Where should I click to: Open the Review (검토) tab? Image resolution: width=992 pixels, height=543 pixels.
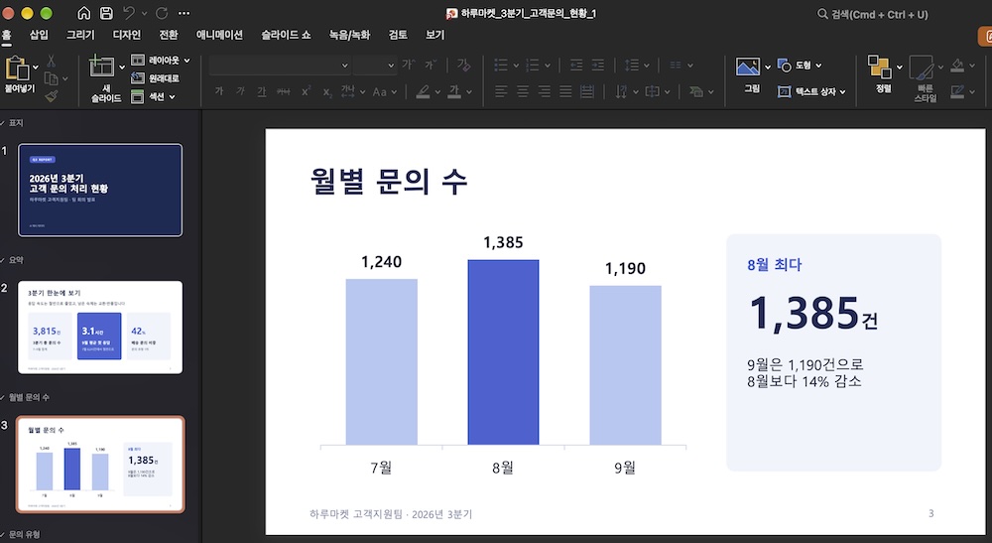(398, 35)
